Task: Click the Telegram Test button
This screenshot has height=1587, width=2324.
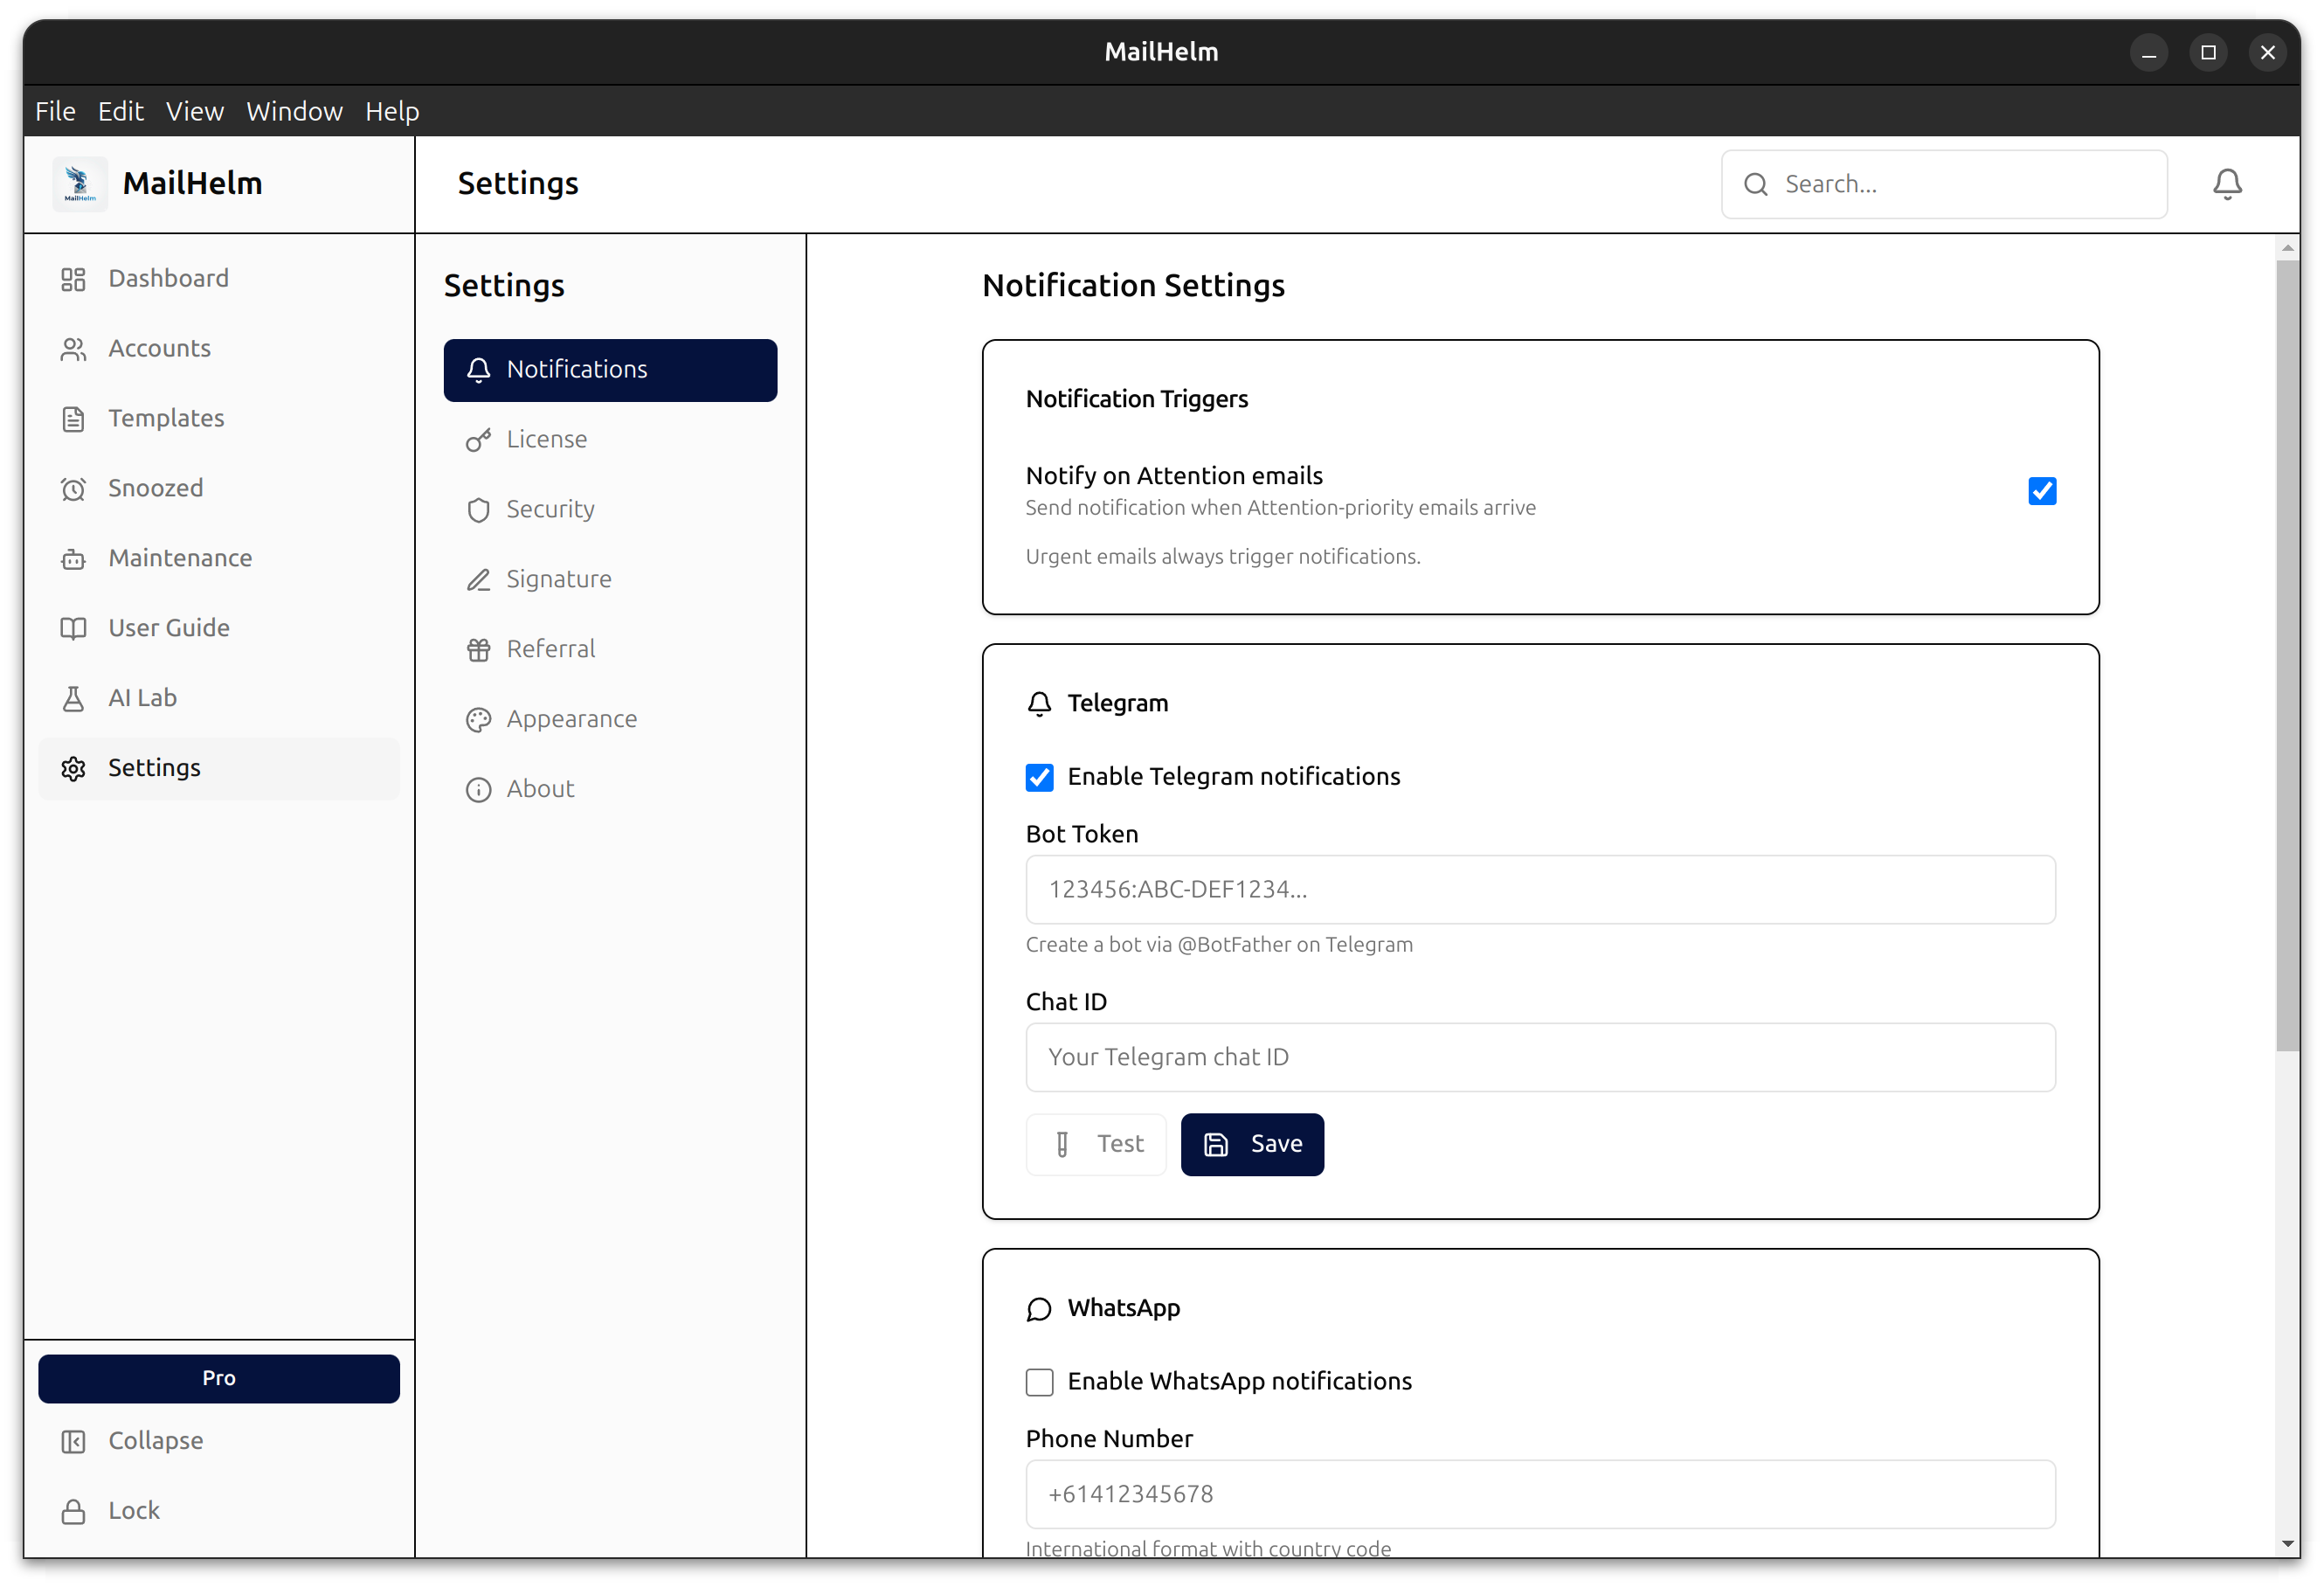Action: pyautogui.click(x=1096, y=1144)
